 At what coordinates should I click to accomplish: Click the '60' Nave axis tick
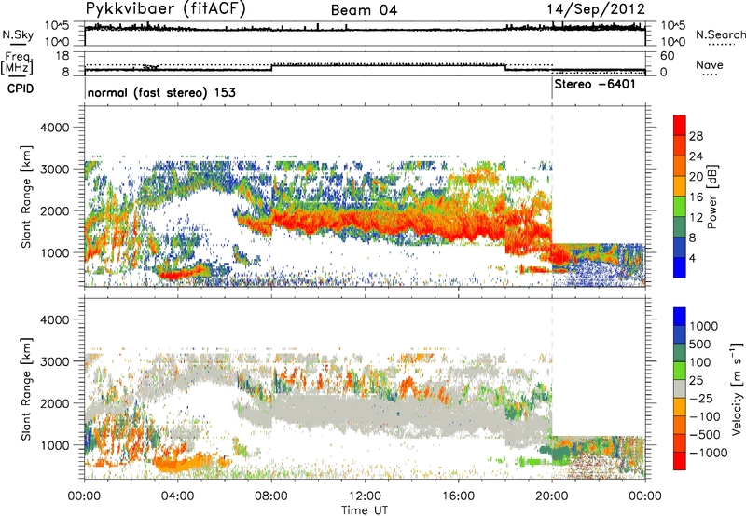click(668, 56)
